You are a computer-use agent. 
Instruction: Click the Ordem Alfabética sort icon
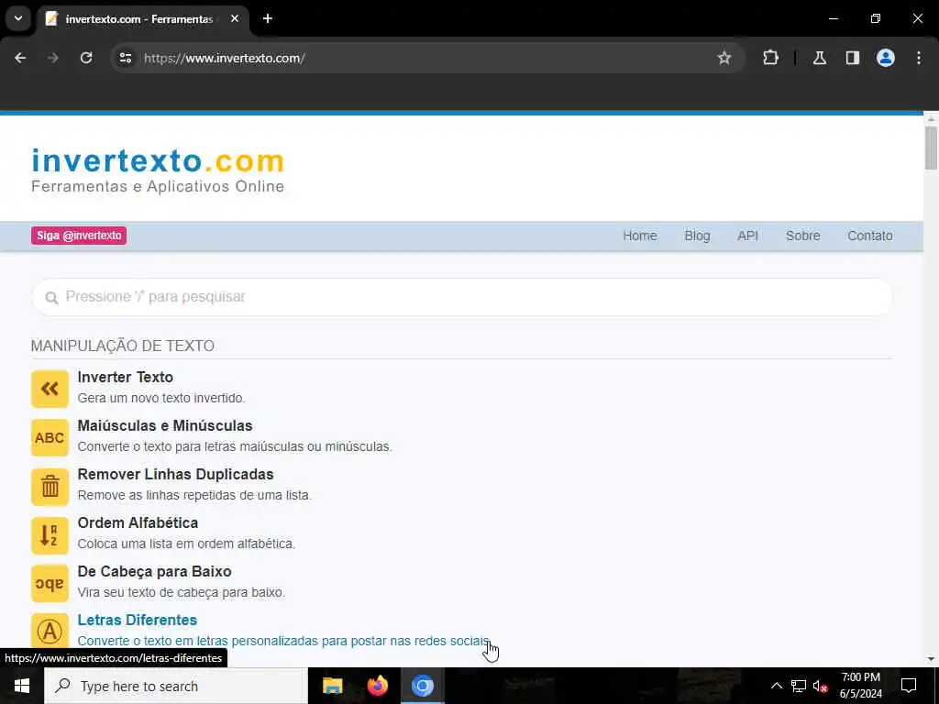pos(50,534)
